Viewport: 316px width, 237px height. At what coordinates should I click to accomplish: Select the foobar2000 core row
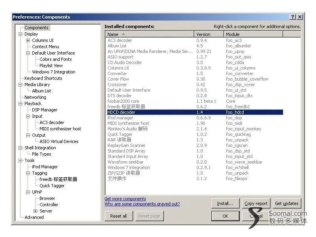coord(195,101)
